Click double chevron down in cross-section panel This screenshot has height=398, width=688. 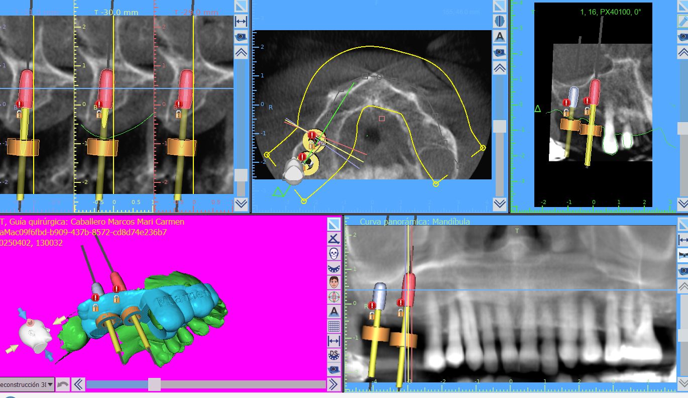pos(241,204)
